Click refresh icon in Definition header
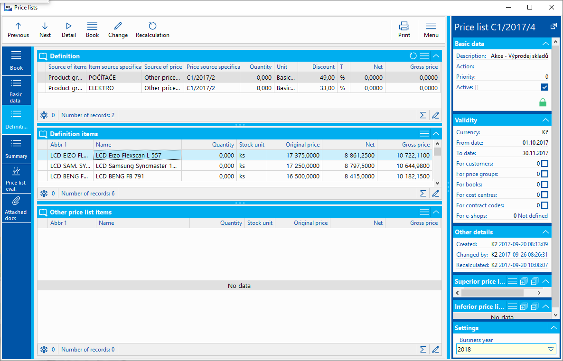Viewport: 563px width, 361px height. click(413, 56)
